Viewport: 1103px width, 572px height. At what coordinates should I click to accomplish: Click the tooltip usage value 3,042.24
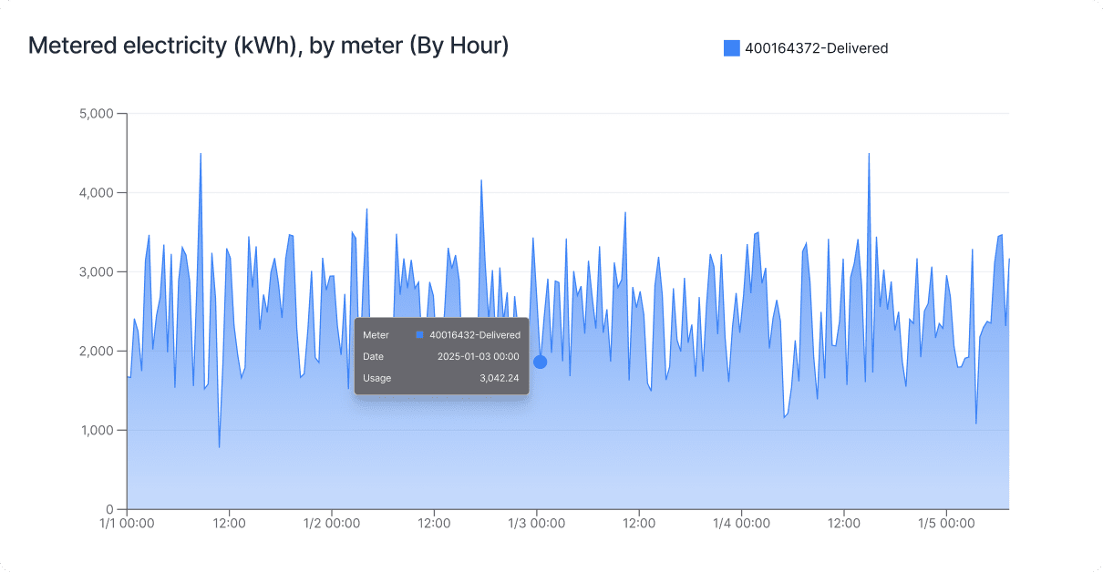click(x=500, y=378)
